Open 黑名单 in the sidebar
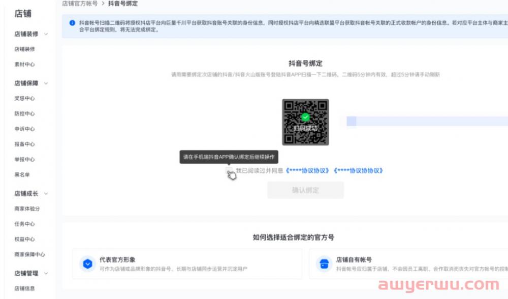 [x=22, y=174]
